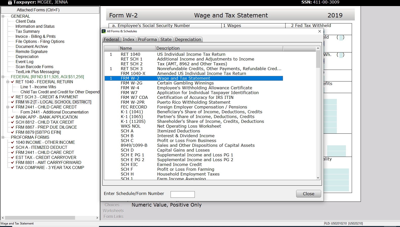Click red checkmark beside SCH 8812
This screenshot has width=400, height=227.
[x=13, y=122]
